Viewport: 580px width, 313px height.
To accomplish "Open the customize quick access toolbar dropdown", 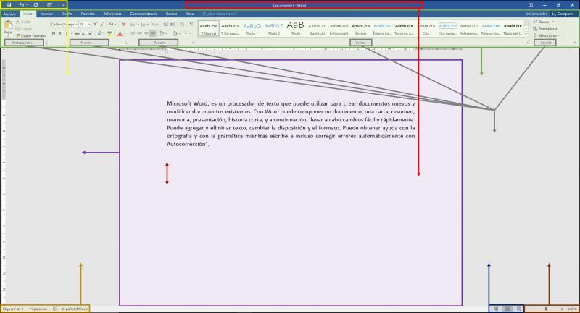I will [x=63, y=5].
